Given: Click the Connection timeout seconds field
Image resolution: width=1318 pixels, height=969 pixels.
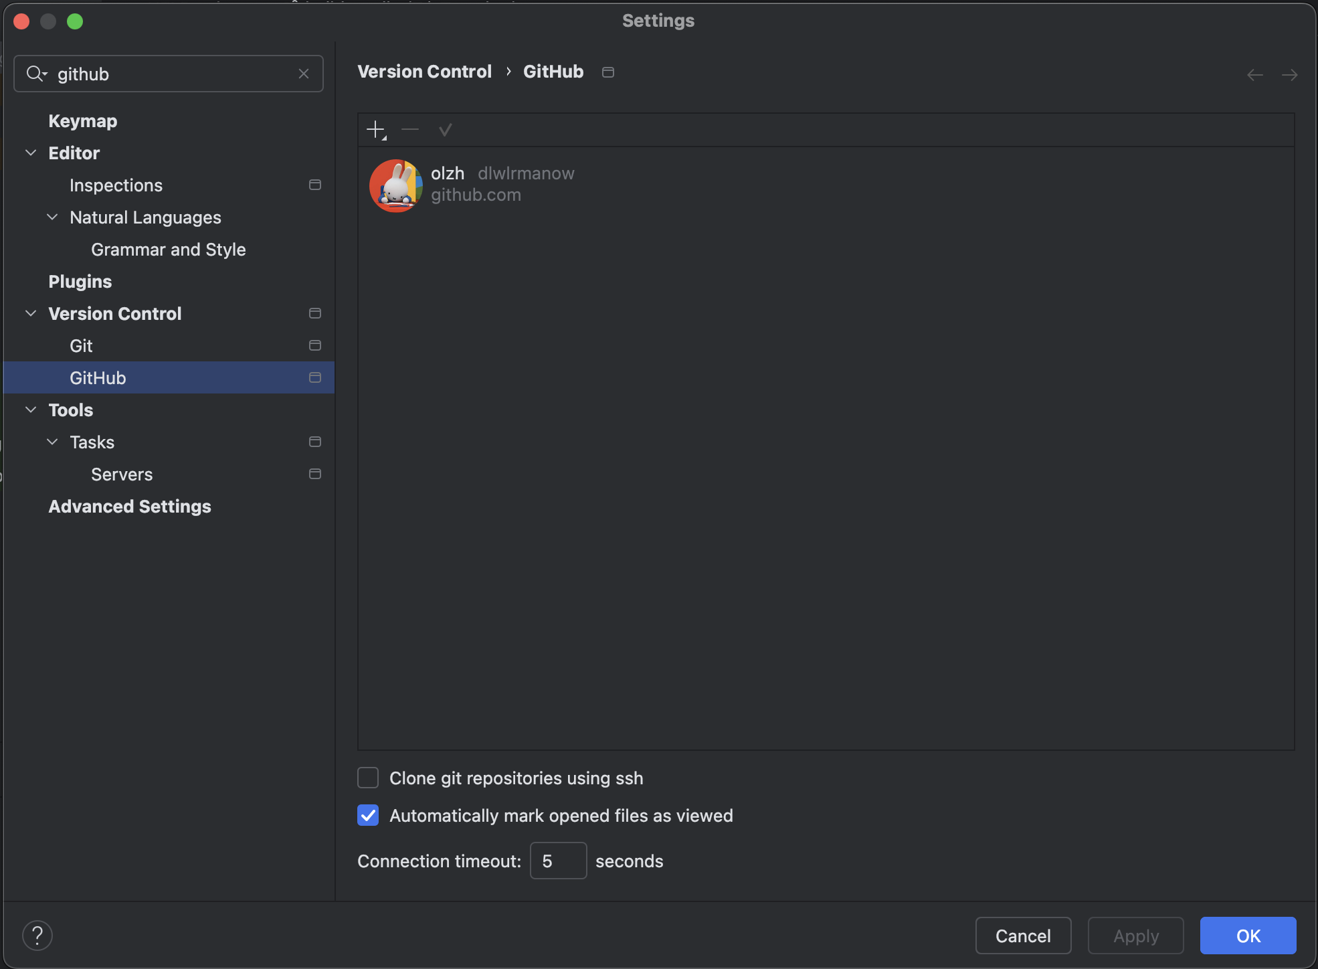Looking at the screenshot, I should coord(558,861).
